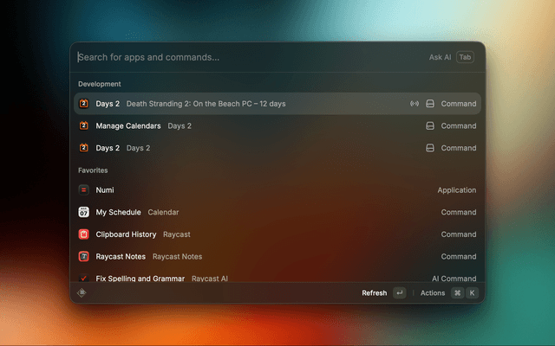Viewport: 555px width, 346px height.
Task: Click the broadcast icon on Death Stranding row
Action: pyautogui.click(x=415, y=104)
